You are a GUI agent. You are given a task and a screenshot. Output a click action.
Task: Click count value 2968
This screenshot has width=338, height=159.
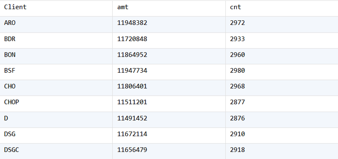pyautogui.click(x=237, y=86)
